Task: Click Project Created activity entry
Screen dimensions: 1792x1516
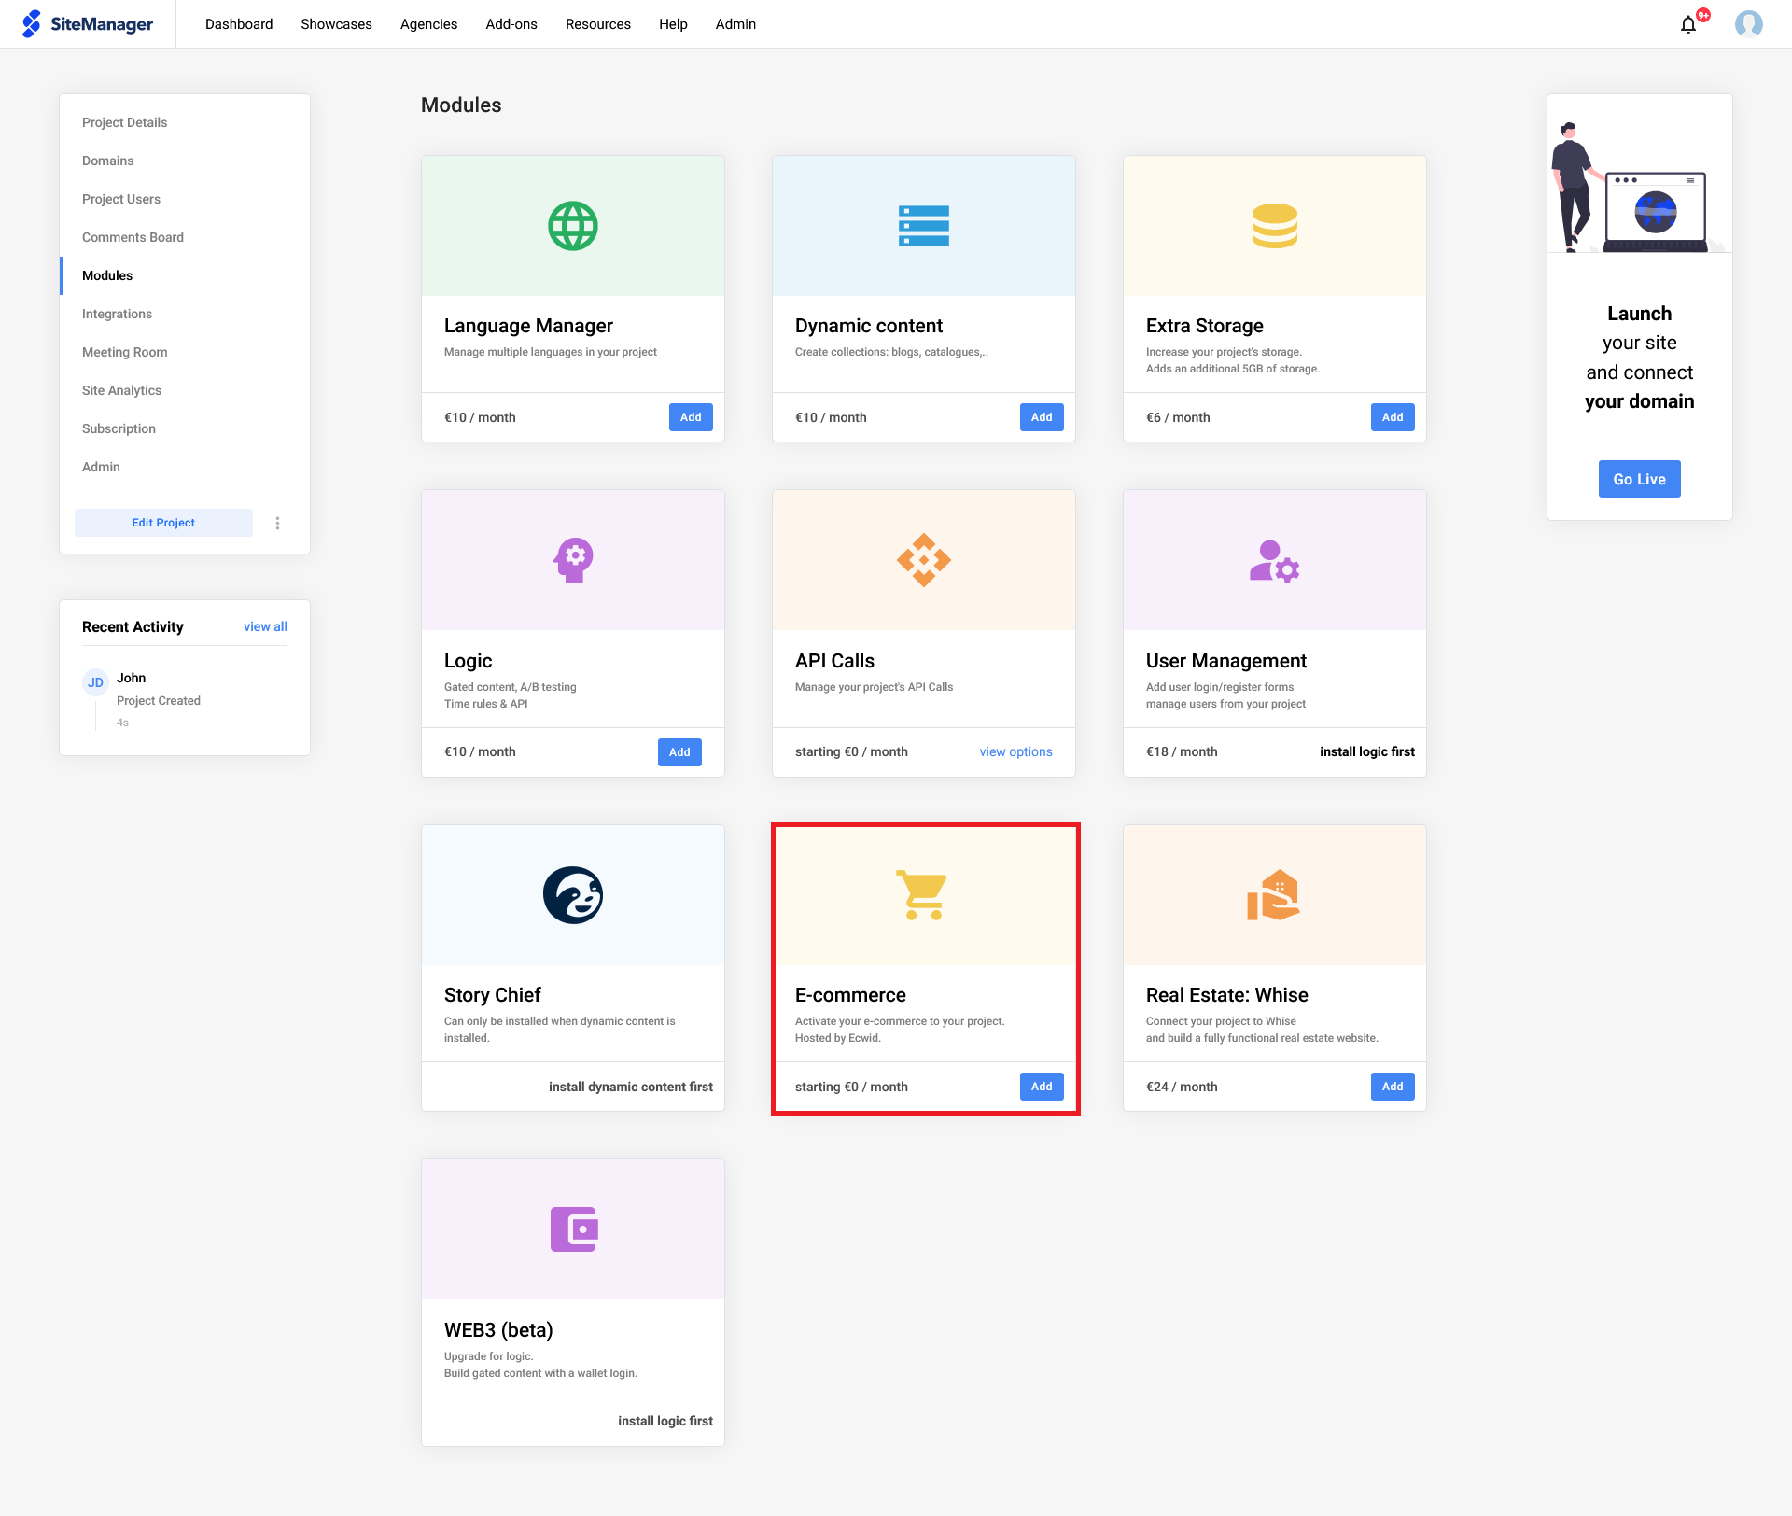Action: point(159,700)
